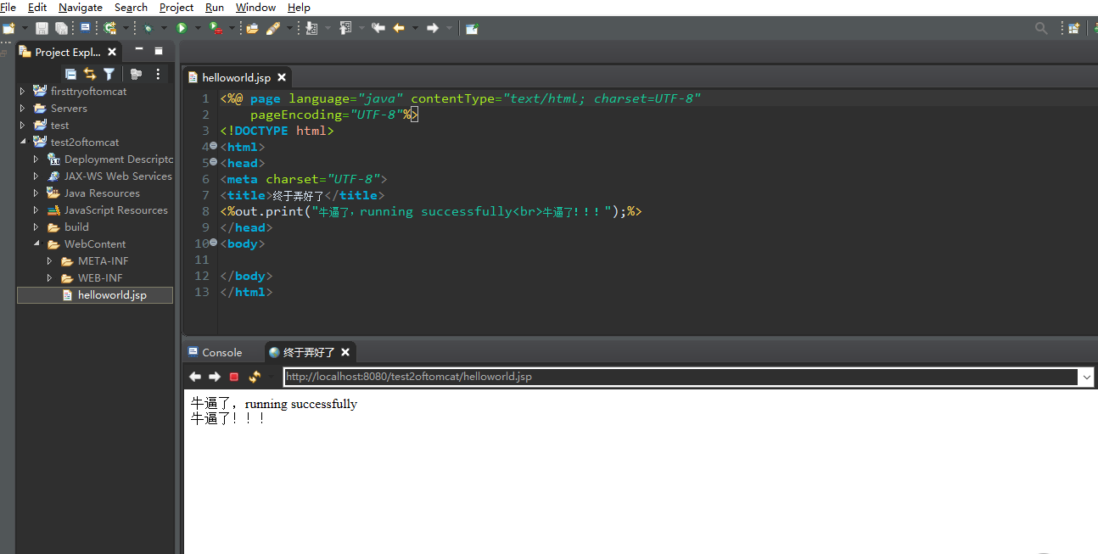Start debugging using the bug icon
The height and width of the screenshot is (554, 1098).
pos(149,27)
